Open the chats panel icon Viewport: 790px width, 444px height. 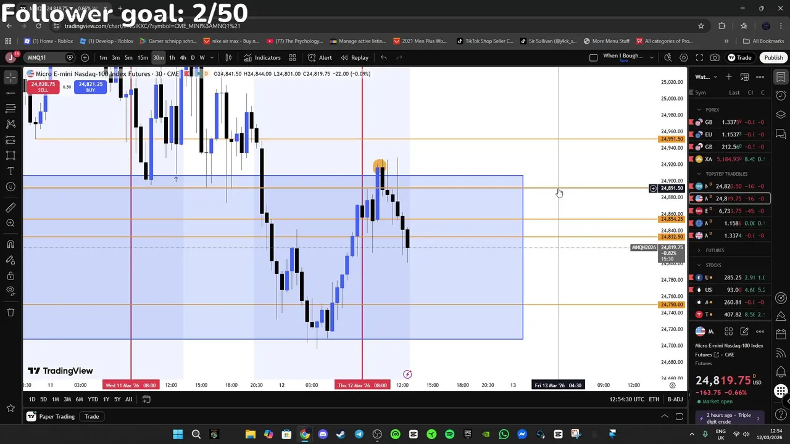click(781, 134)
